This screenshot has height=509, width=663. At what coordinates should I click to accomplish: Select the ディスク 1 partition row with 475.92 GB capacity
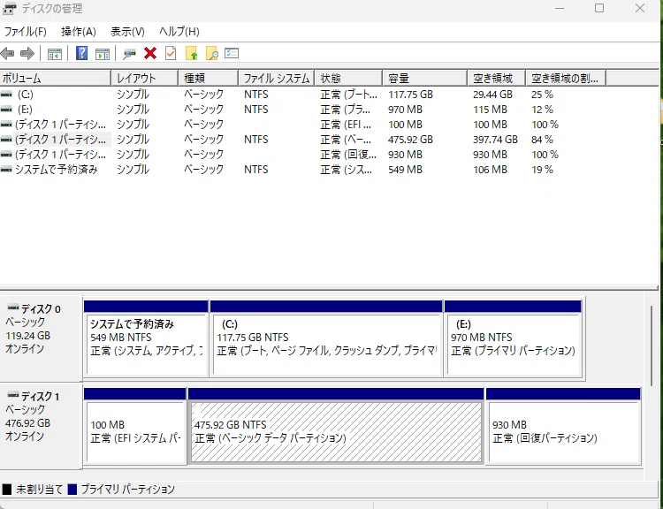pos(302,140)
